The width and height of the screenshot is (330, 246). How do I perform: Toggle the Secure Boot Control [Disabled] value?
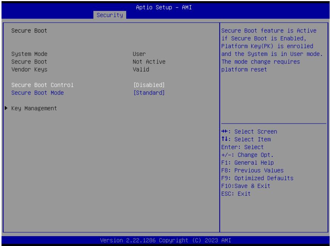click(x=149, y=85)
